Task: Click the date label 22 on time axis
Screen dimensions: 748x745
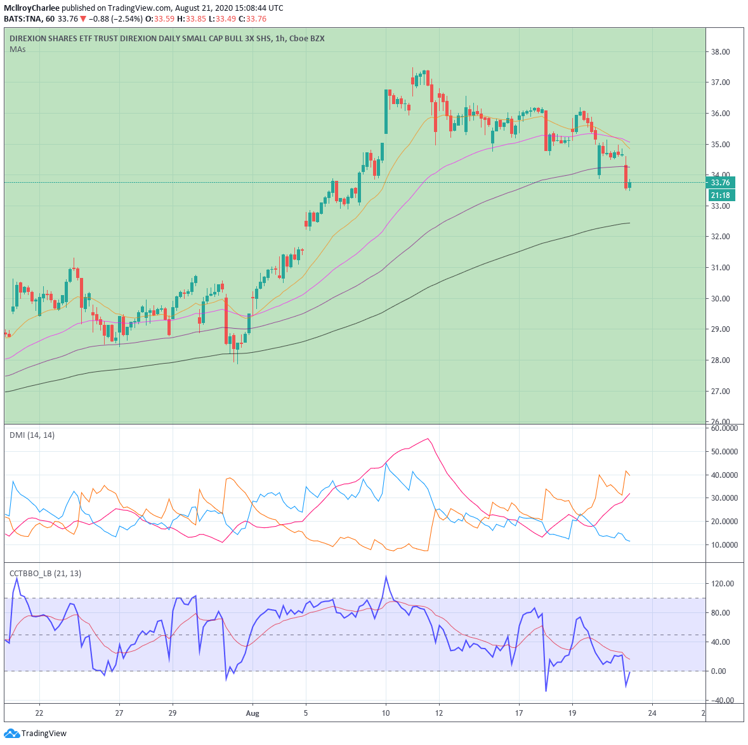Action: 39,713
